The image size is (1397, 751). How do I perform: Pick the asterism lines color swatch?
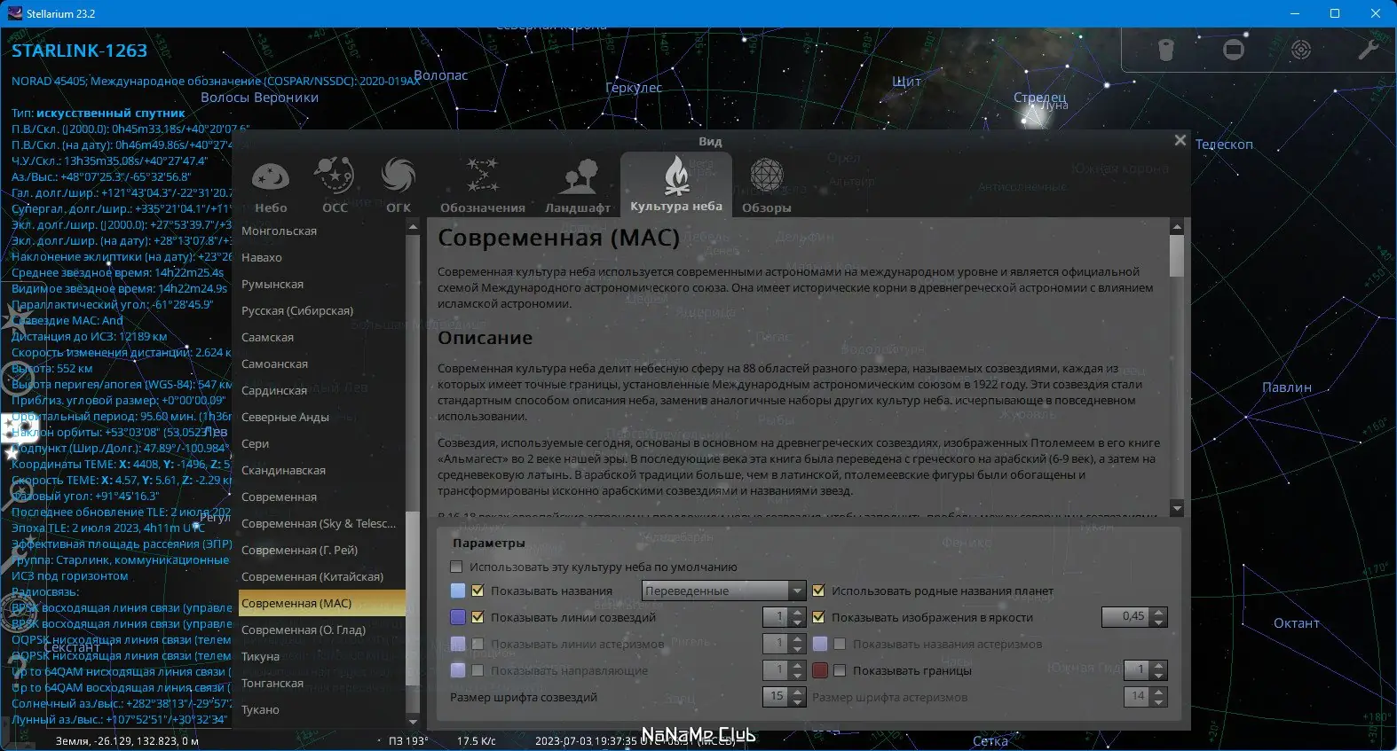[458, 644]
